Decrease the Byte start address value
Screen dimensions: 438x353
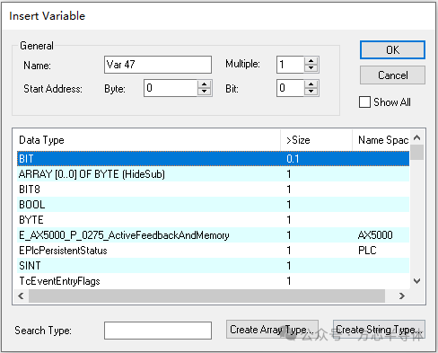205,92
